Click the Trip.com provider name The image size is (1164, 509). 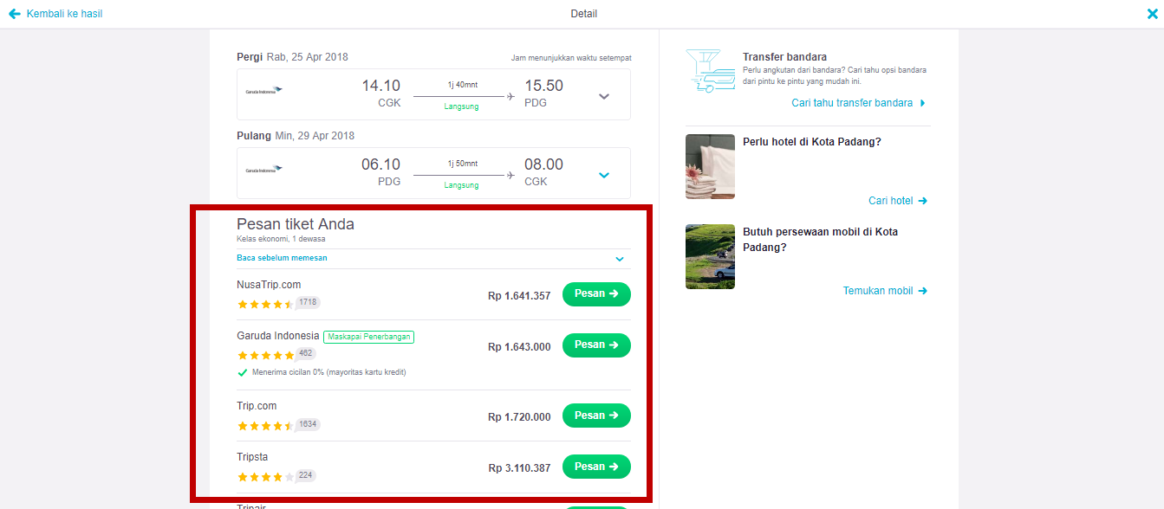pyautogui.click(x=257, y=406)
